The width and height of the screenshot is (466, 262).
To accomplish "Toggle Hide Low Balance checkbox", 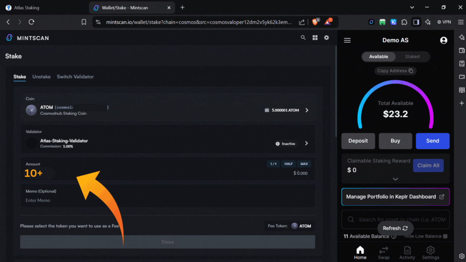I will tap(445, 236).
